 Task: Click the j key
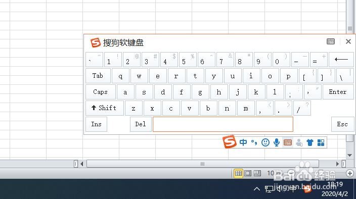(238, 92)
